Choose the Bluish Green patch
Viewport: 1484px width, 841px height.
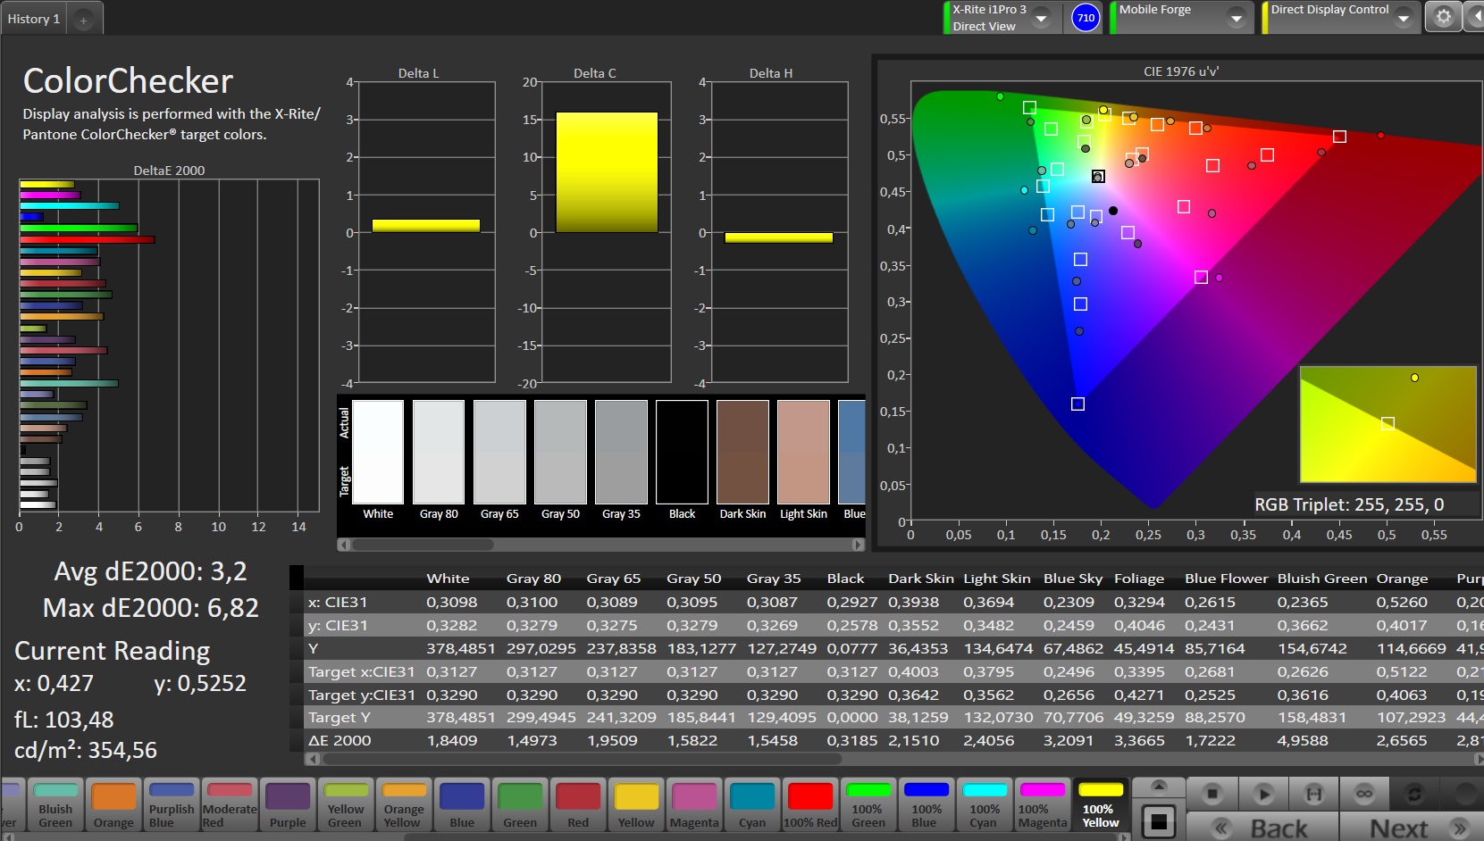point(55,804)
